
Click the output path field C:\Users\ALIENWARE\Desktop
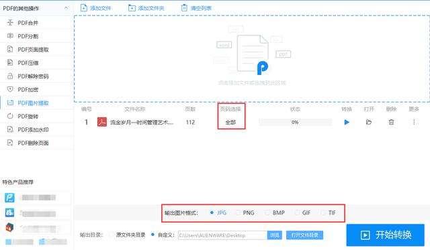click(222, 235)
